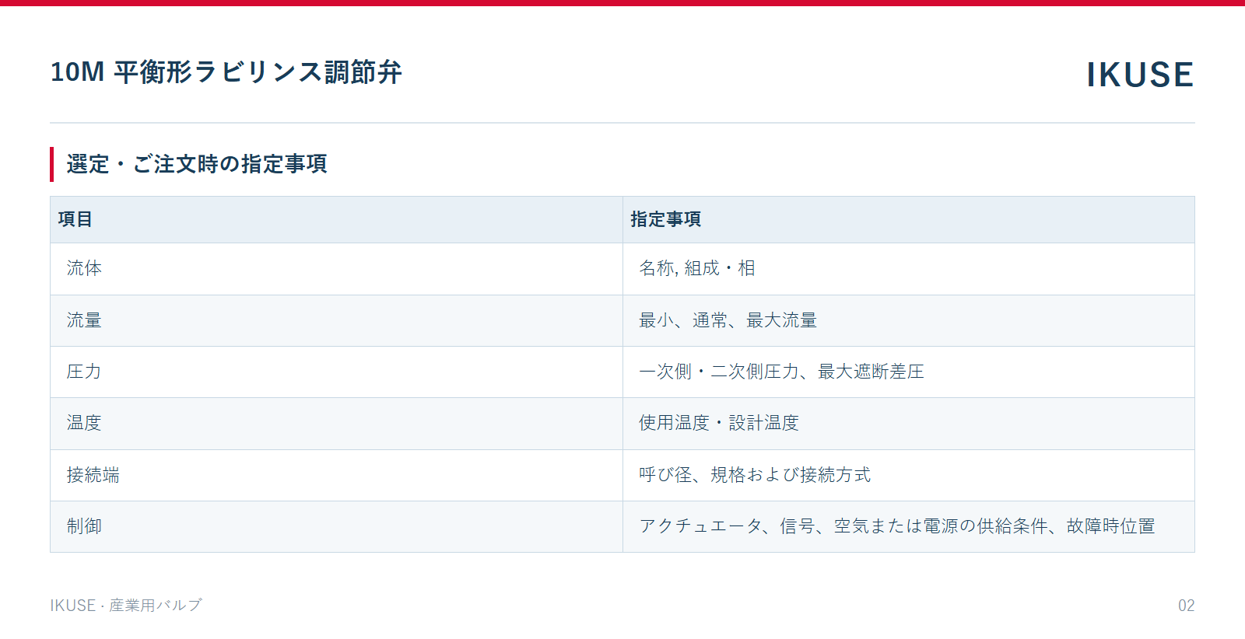Click the cell with 最大遮断差圧 text
The image size is (1245, 639).
point(909,372)
